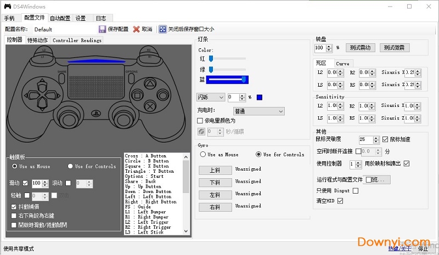Click the left analog stick on the controller

tap(68, 119)
